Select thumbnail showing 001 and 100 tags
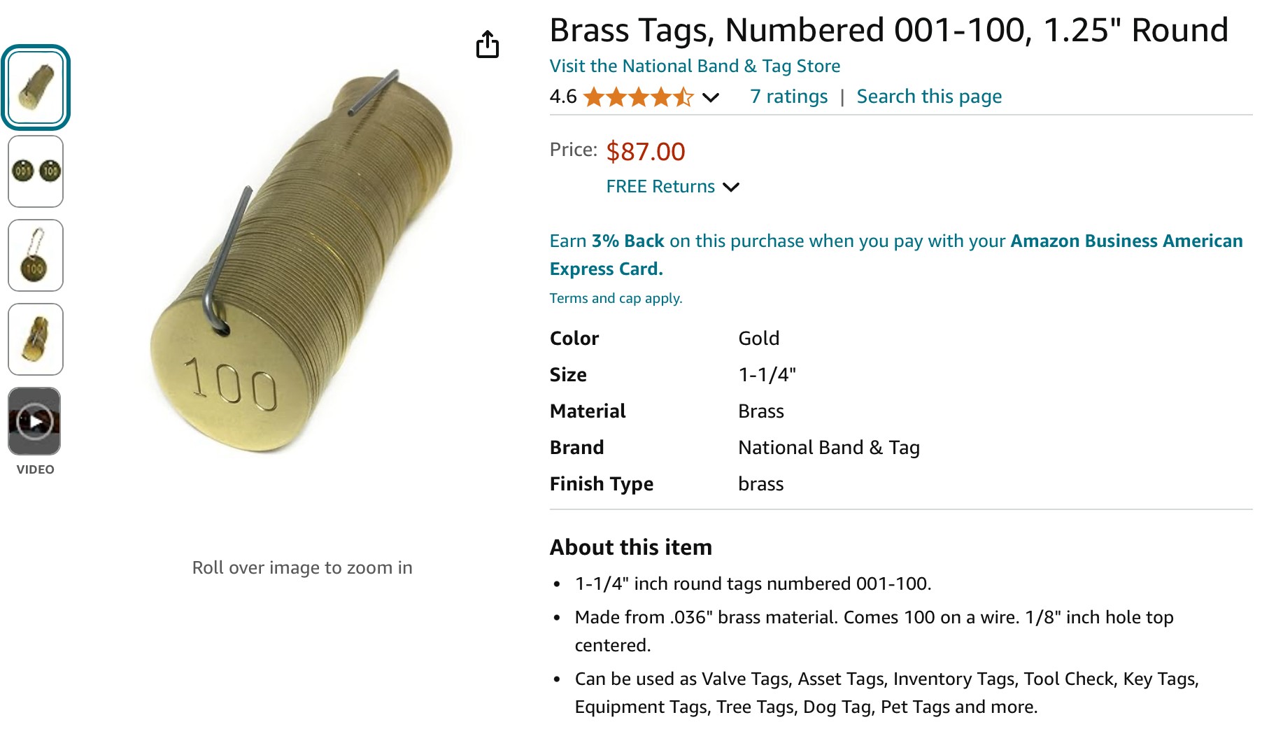1283x736 pixels. [x=36, y=171]
